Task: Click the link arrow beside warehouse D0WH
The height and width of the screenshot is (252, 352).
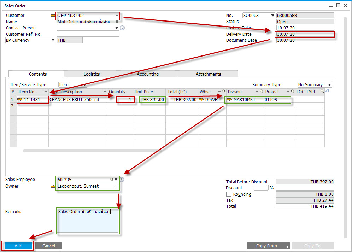Action: point(201,100)
